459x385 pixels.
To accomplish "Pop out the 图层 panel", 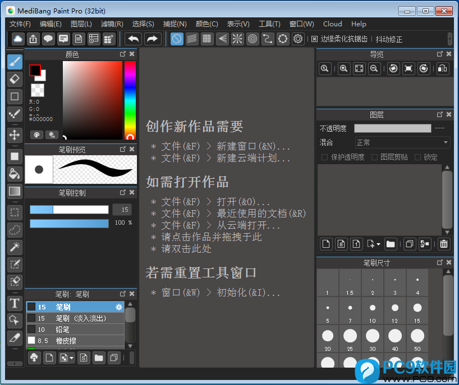I will (440, 114).
